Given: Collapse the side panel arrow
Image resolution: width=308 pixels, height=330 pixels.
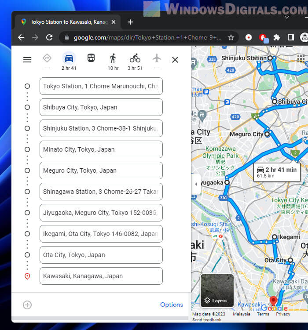Looking at the screenshot, I should pos(196,184).
